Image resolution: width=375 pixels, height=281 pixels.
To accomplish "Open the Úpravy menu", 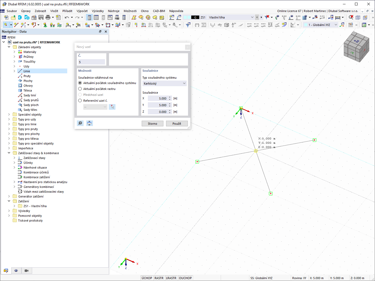I will tap(26, 11).
